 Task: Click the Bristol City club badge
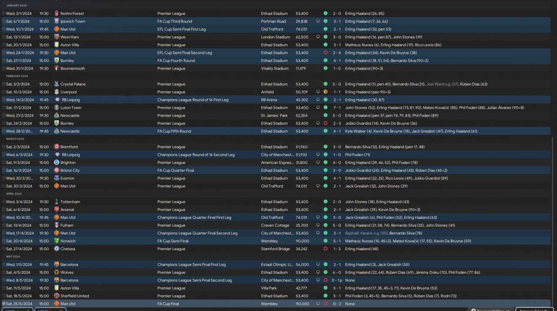[57, 170]
